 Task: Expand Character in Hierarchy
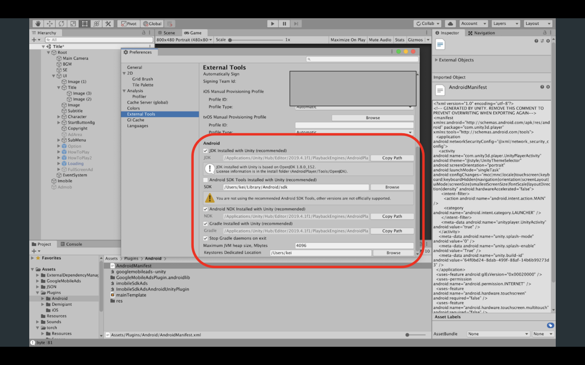(59, 117)
